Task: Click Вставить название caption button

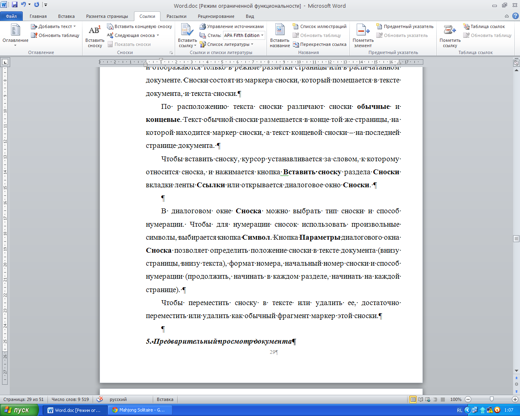Action: [x=279, y=36]
